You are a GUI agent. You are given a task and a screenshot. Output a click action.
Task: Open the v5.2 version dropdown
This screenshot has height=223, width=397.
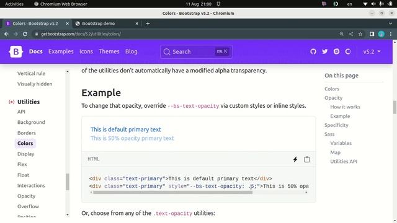click(372, 51)
